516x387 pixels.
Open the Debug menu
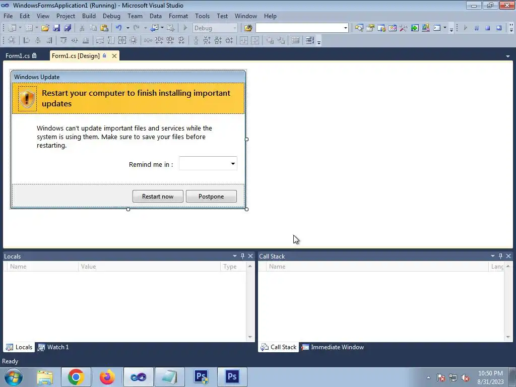point(111,16)
